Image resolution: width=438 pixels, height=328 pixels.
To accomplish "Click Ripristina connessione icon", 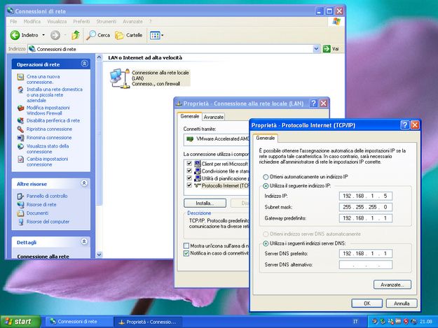I will [20, 129].
